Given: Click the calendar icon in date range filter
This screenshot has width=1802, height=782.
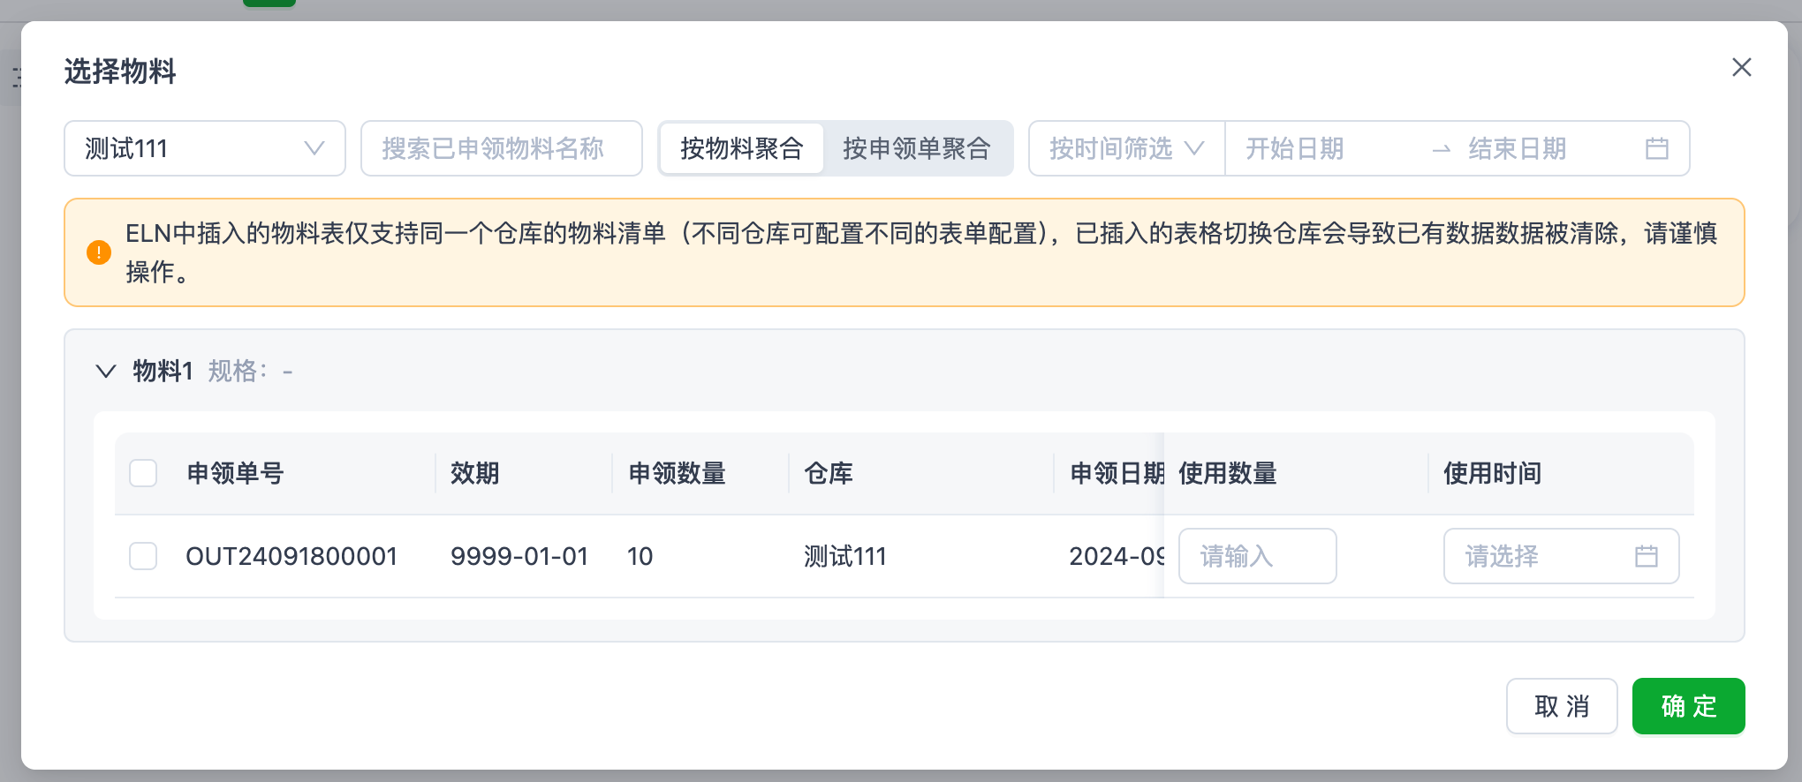Looking at the screenshot, I should (1656, 148).
